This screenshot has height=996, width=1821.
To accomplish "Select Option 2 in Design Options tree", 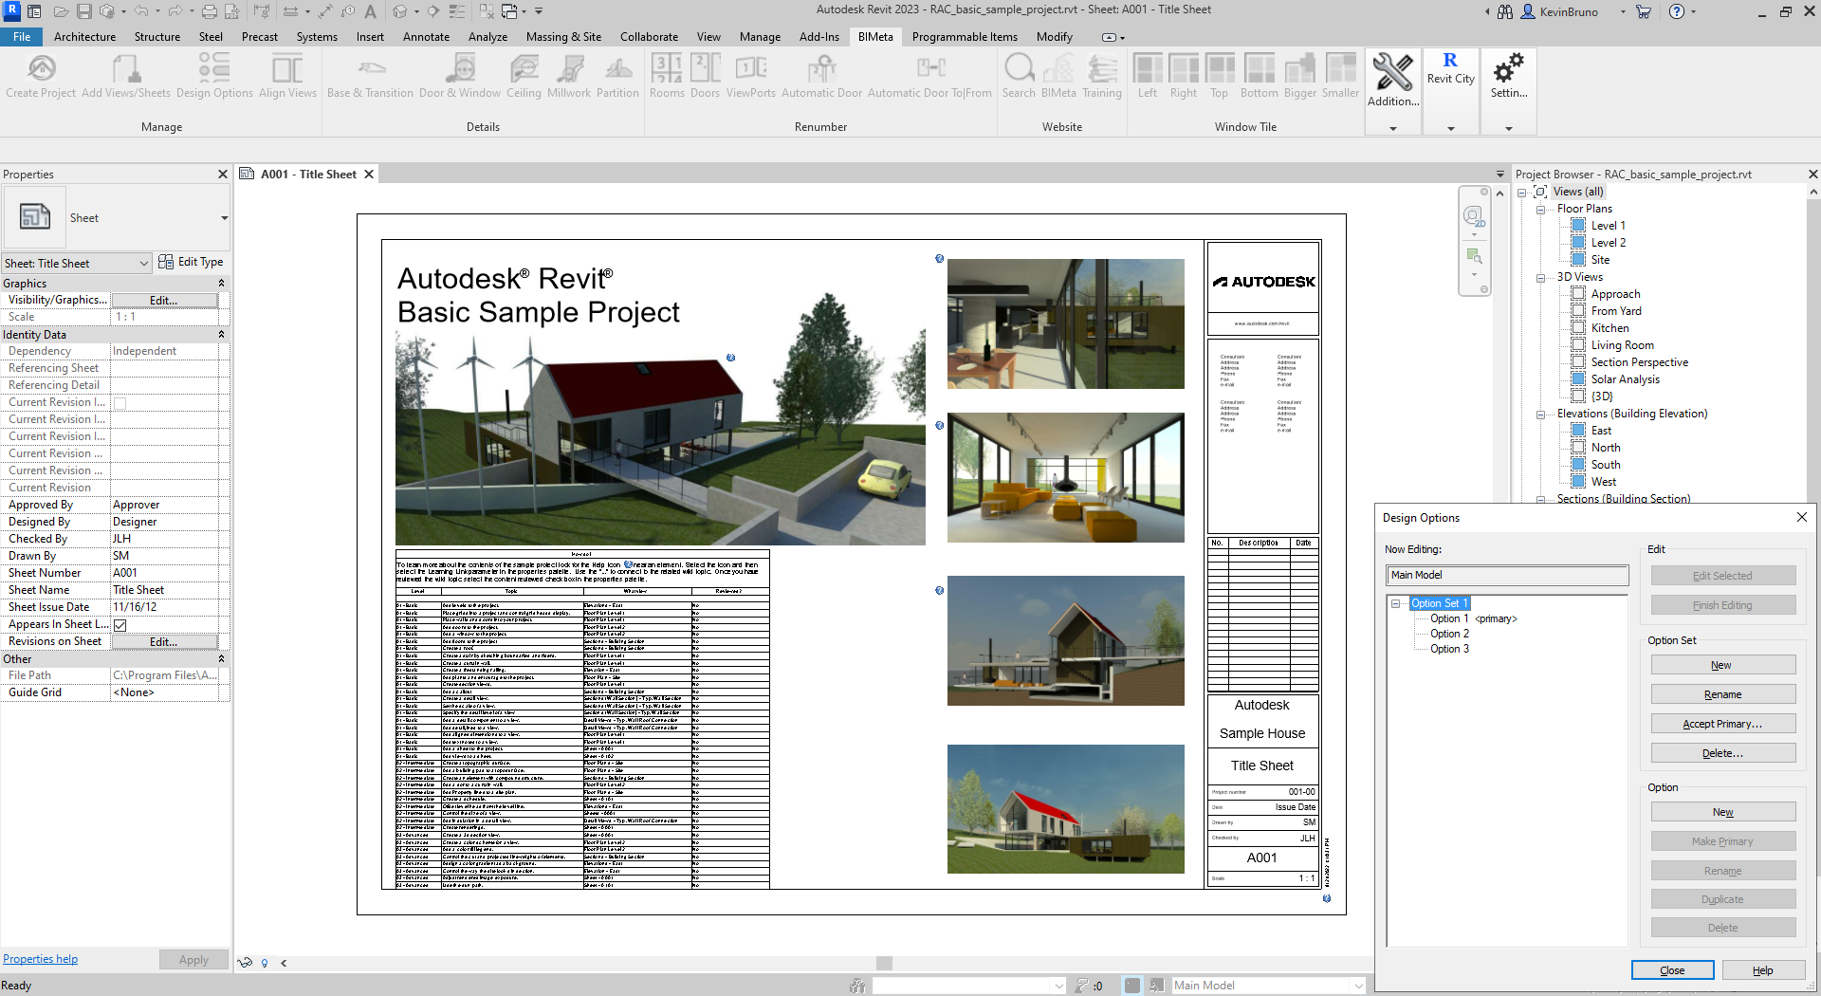I will pos(1449,634).
